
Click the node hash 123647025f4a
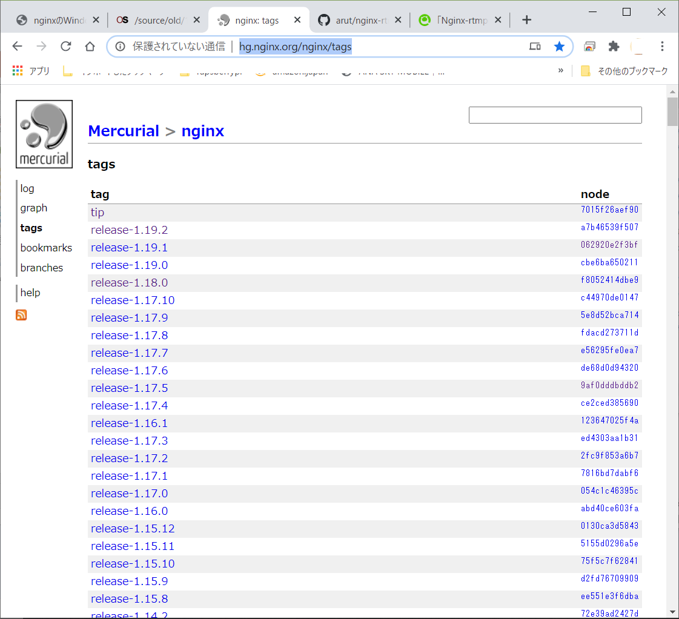(610, 420)
